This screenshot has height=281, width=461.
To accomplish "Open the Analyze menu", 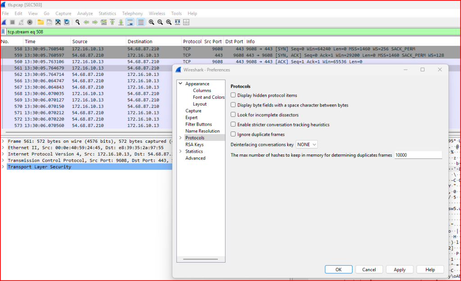I will (x=85, y=13).
